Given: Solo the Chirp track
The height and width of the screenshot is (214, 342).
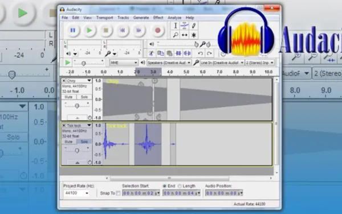Looking at the screenshot, I should point(84,97).
